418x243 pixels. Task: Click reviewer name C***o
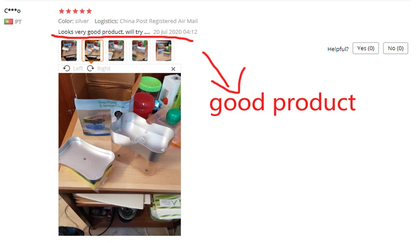pos(12,10)
